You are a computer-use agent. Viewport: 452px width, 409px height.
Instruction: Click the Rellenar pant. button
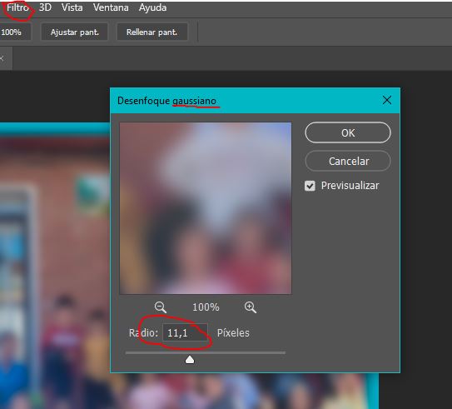tap(152, 32)
